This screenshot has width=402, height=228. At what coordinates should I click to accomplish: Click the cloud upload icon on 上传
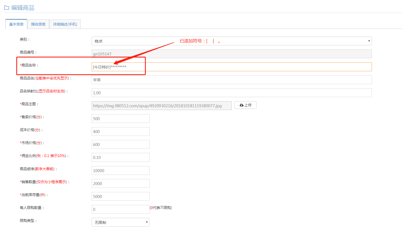coord(242,105)
